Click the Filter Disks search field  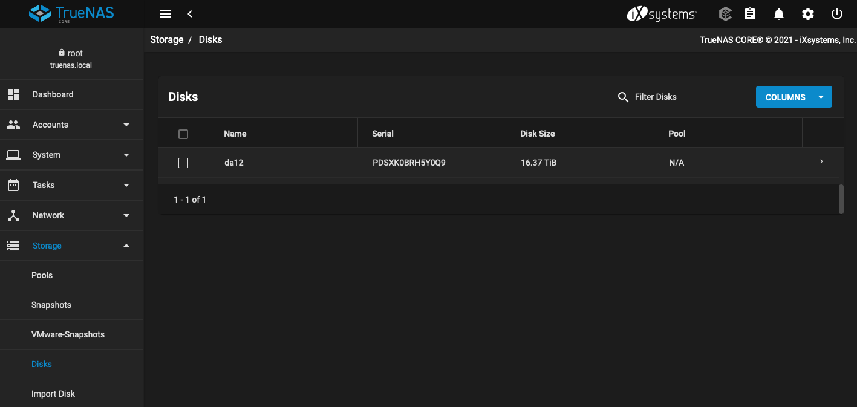coord(689,97)
